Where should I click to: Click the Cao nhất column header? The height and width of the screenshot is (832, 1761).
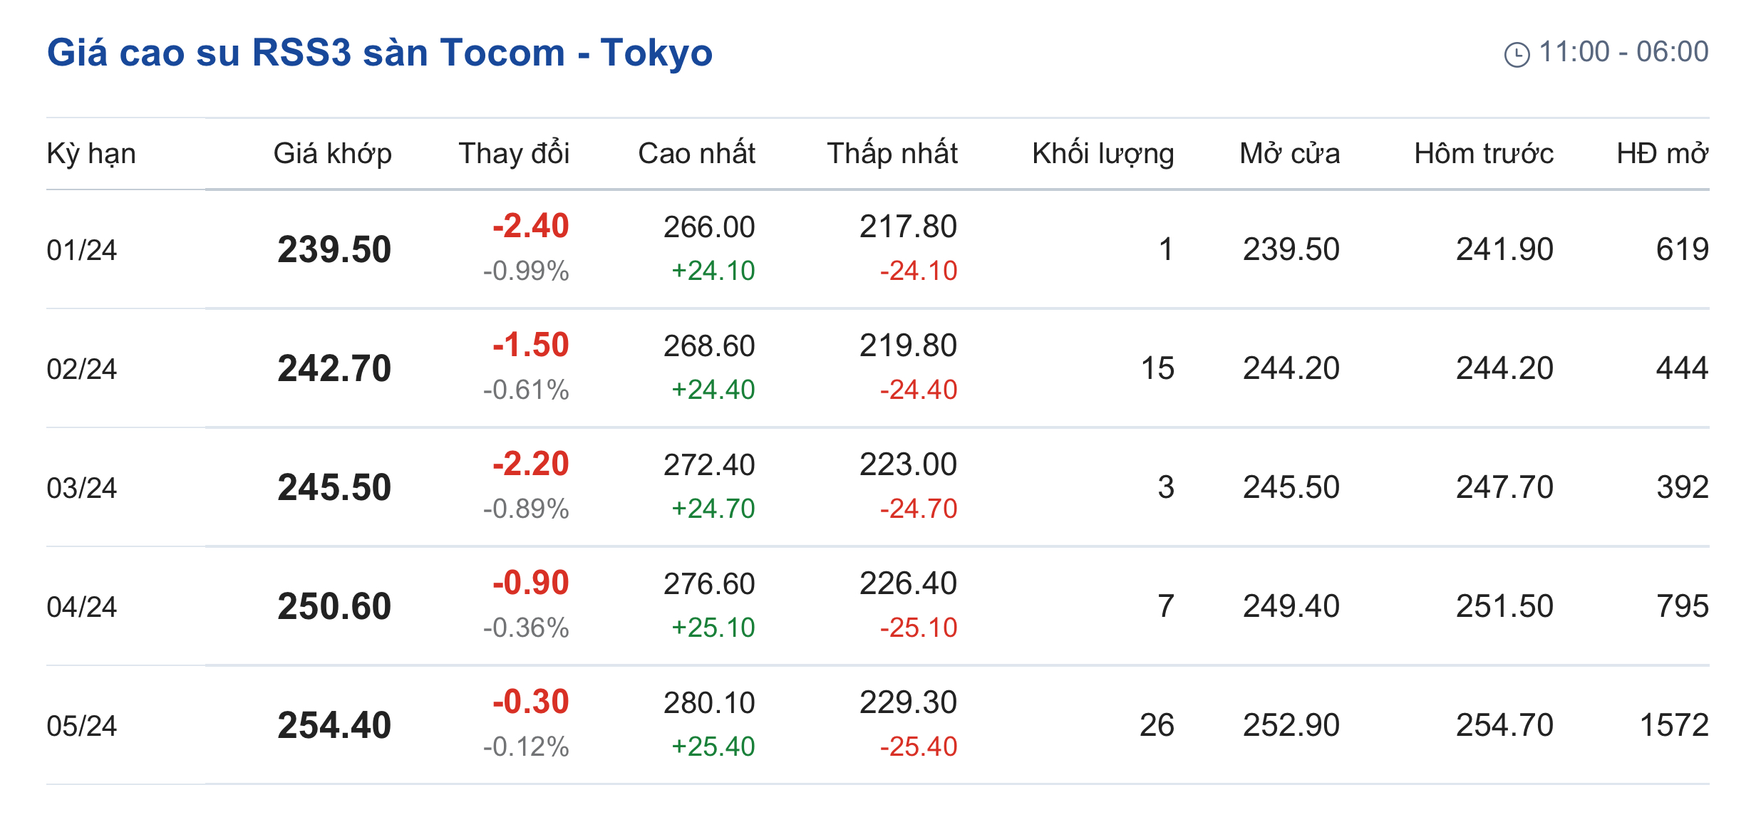tap(696, 154)
